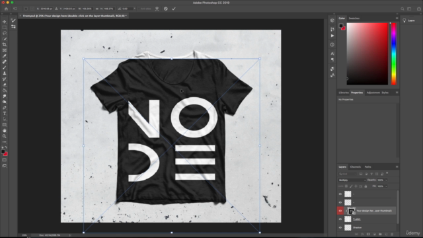
Task: Select the Eyedropper tool
Action: coord(5,56)
